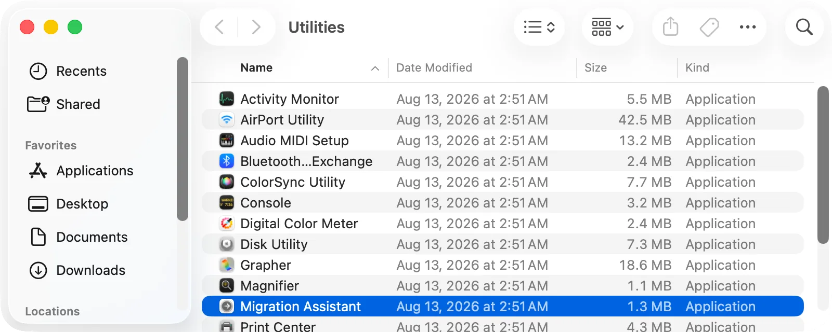This screenshot has width=832, height=332.
Task: Open the More actions ellipsis menu
Action: [x=748, y=27]
